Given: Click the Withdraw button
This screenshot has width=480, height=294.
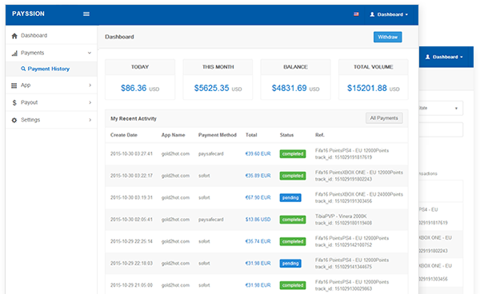Looking at the screenshot, I should 387,37.
